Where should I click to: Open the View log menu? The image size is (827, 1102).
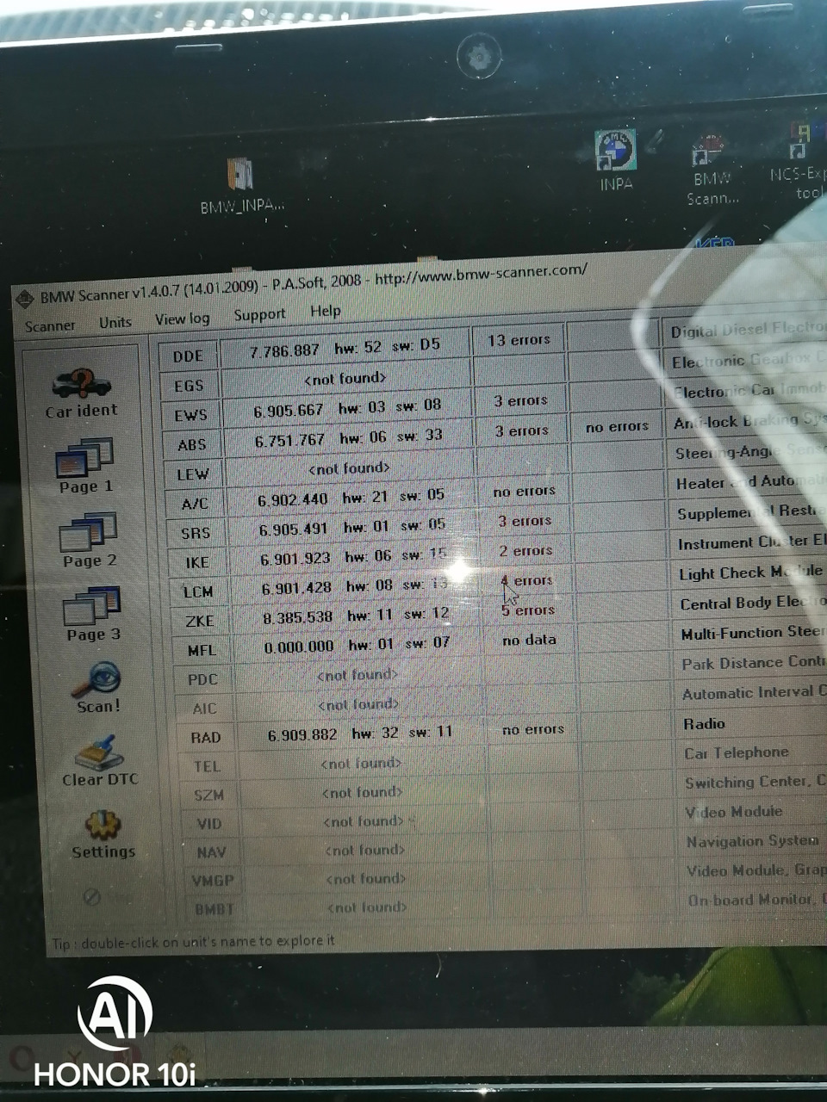tap(183, 319)
